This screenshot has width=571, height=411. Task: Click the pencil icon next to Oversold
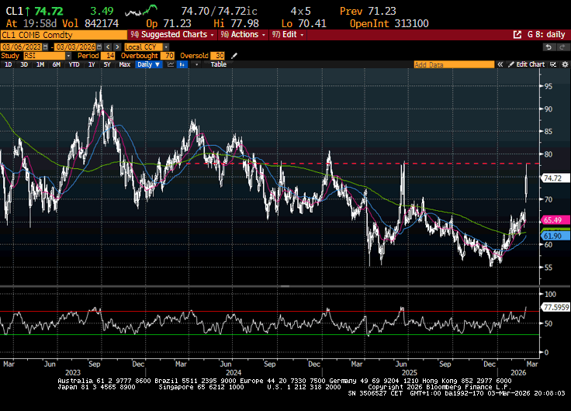(235, 56)
